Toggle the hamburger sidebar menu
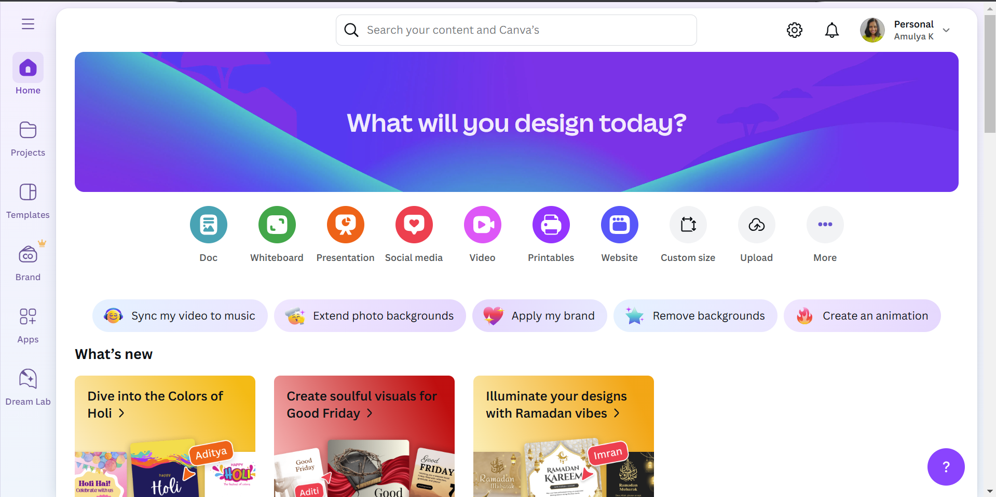Viewport: 996px width, 497px height. [28, 24]
